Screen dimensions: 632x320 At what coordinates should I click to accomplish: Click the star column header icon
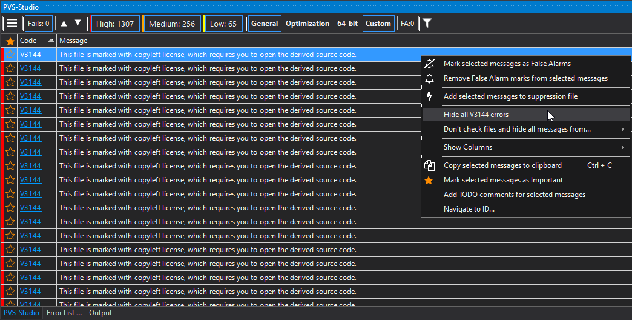pos(10,41)
